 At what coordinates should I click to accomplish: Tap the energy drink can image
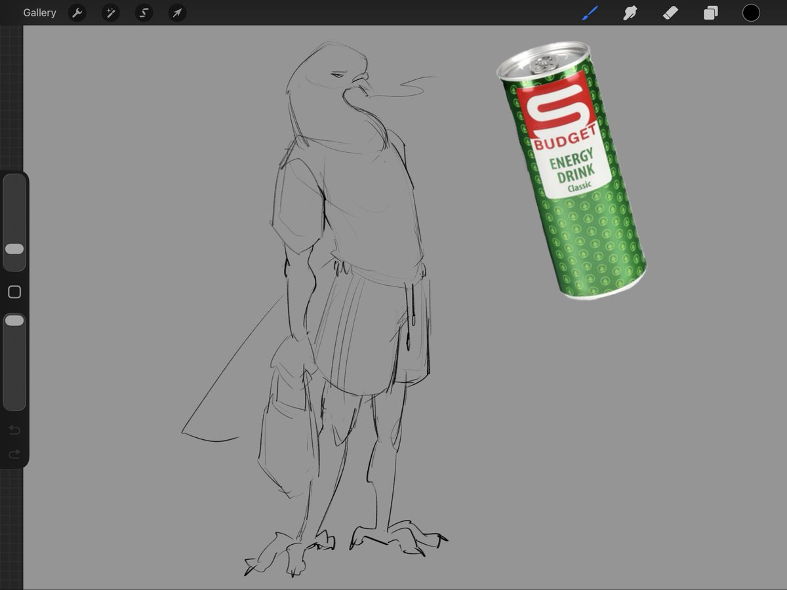click(x=571, y=170)
